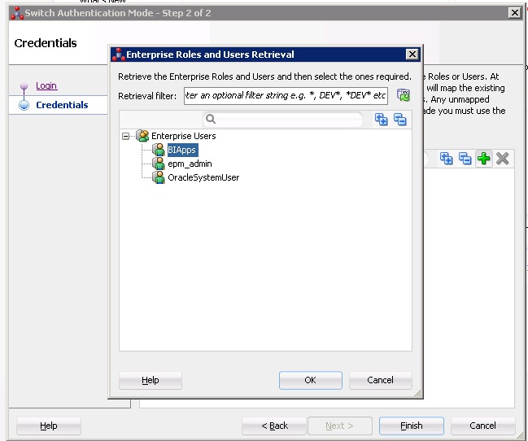This screenshot has width=528, height=441.
Task: Close the Enterprise Roles and Users Retrieval dialog
Action: [412, 55]
